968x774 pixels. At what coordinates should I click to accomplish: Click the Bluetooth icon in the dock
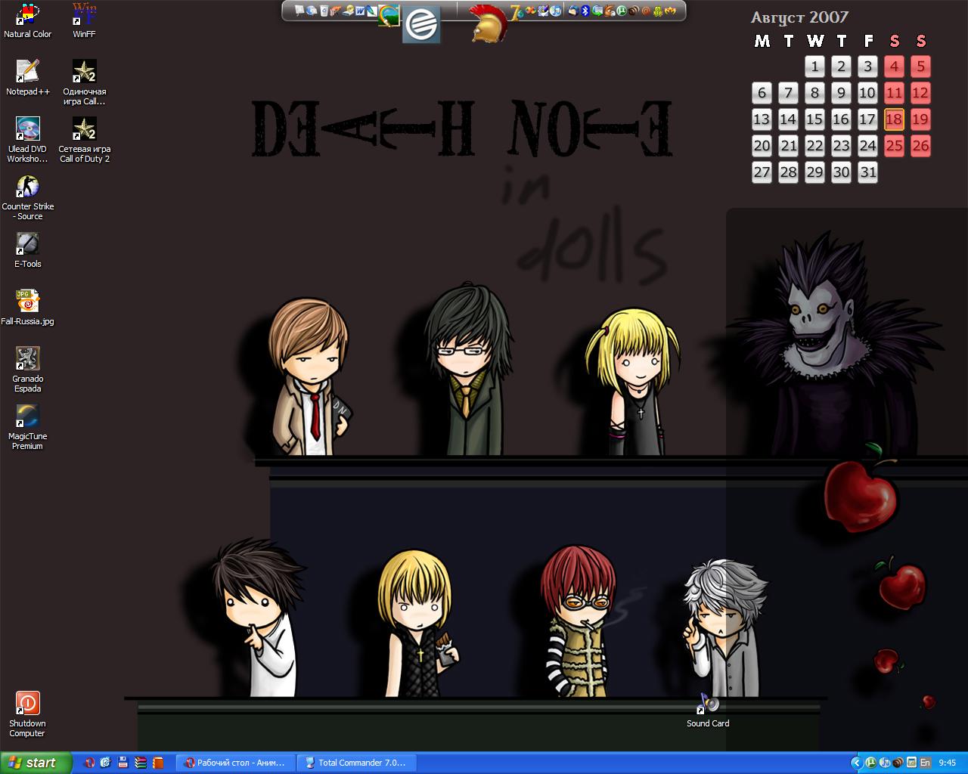click(585, 11)
